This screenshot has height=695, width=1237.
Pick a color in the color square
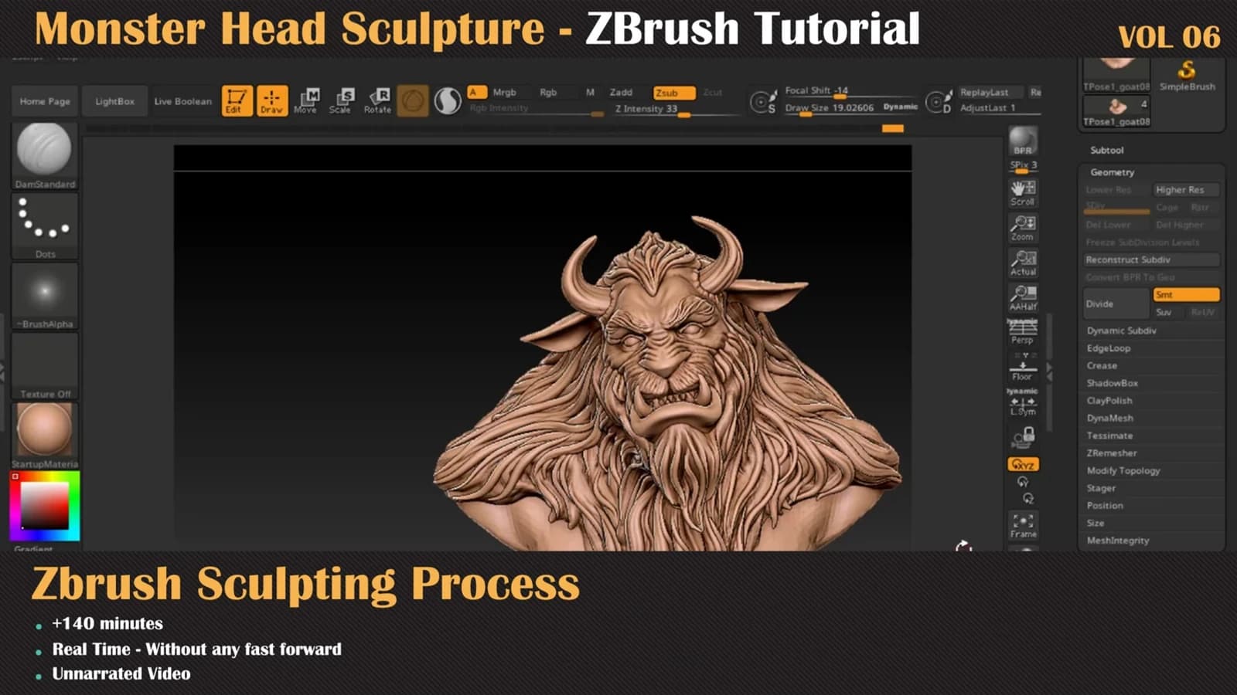[45, 506]
